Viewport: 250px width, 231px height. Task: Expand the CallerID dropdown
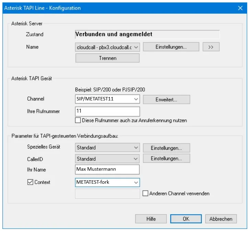pyautogui.click(x=136, y=159)
